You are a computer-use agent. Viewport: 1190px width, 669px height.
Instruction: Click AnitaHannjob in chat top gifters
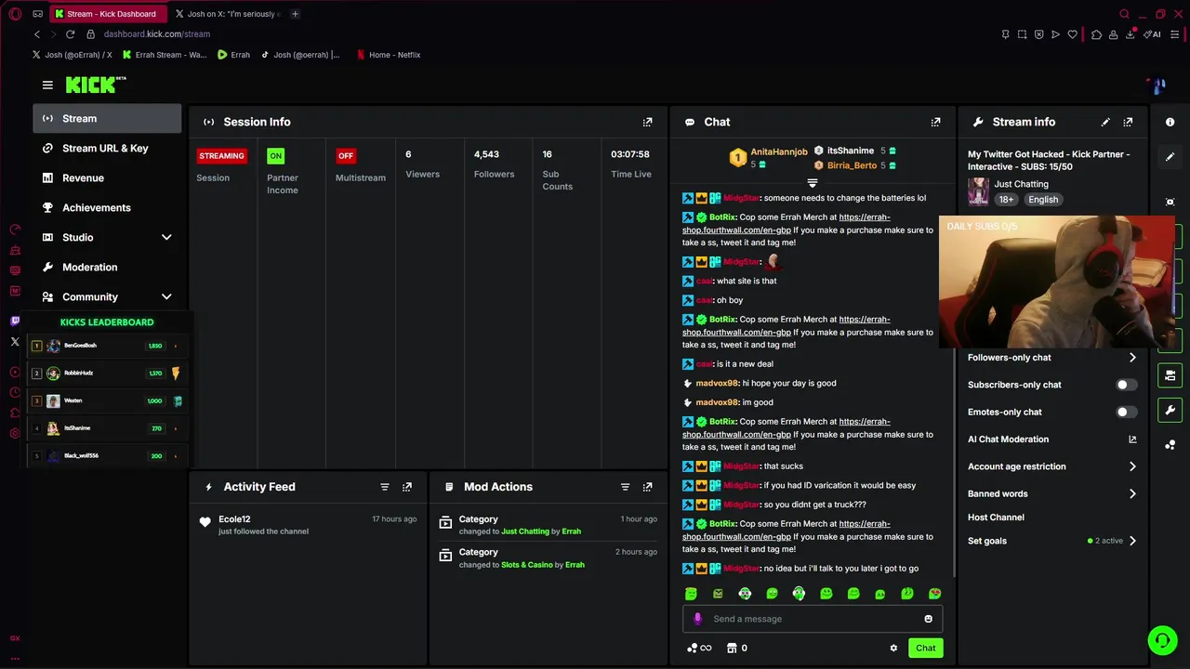(779, 152)
